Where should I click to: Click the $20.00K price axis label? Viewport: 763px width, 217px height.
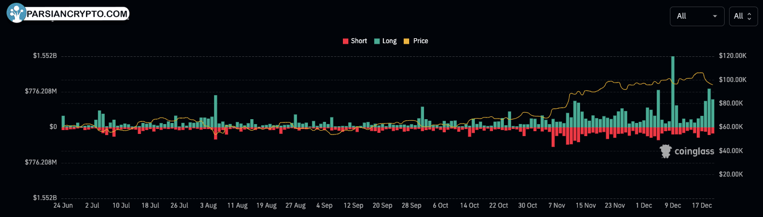click(x=731, y=174)
